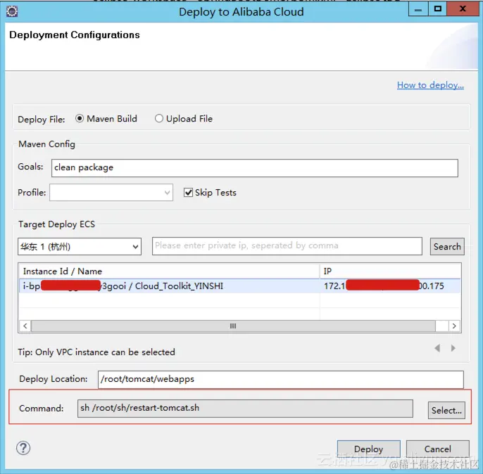This screenshot has width=483, height=474.
Task: Toggle the Skip Tests checkbox
Action: tap(188, 193)
